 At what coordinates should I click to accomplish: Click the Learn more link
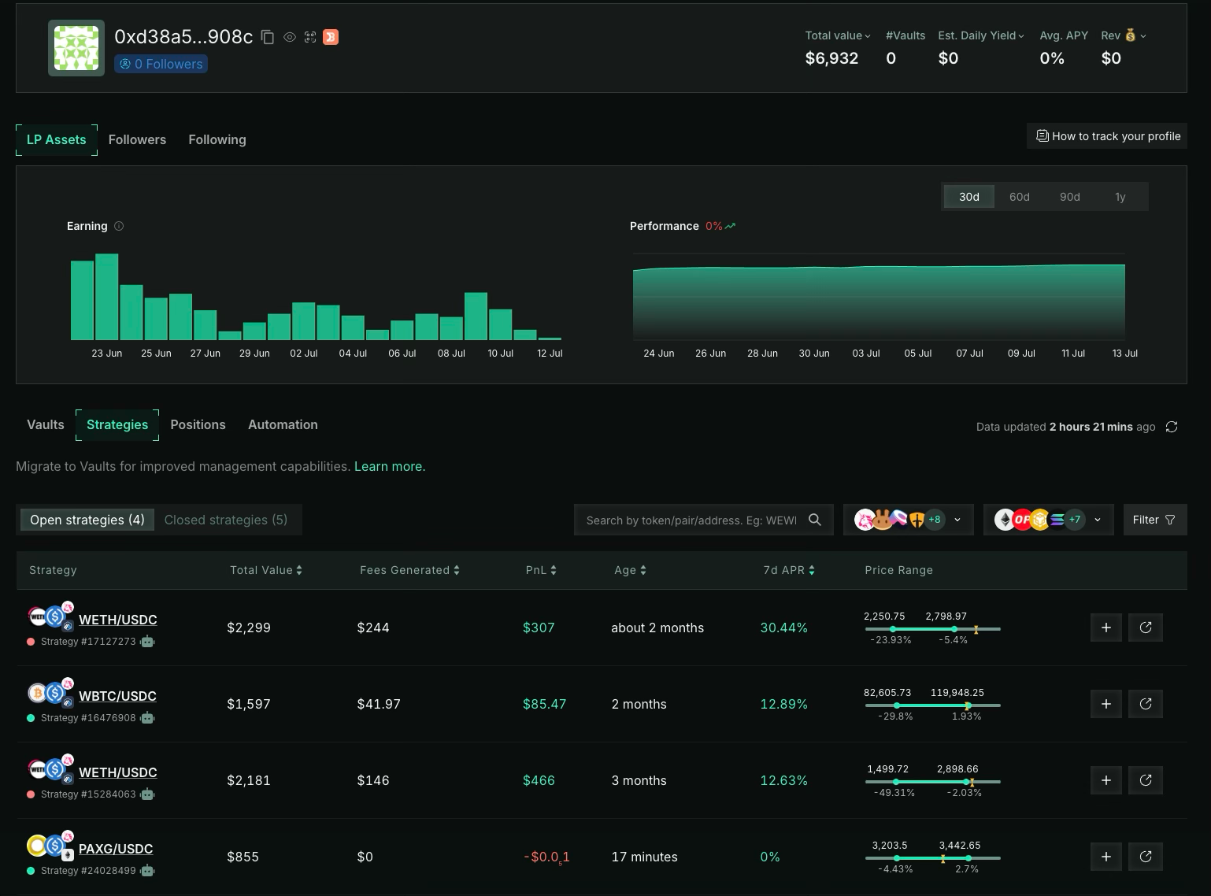[390, 466]
